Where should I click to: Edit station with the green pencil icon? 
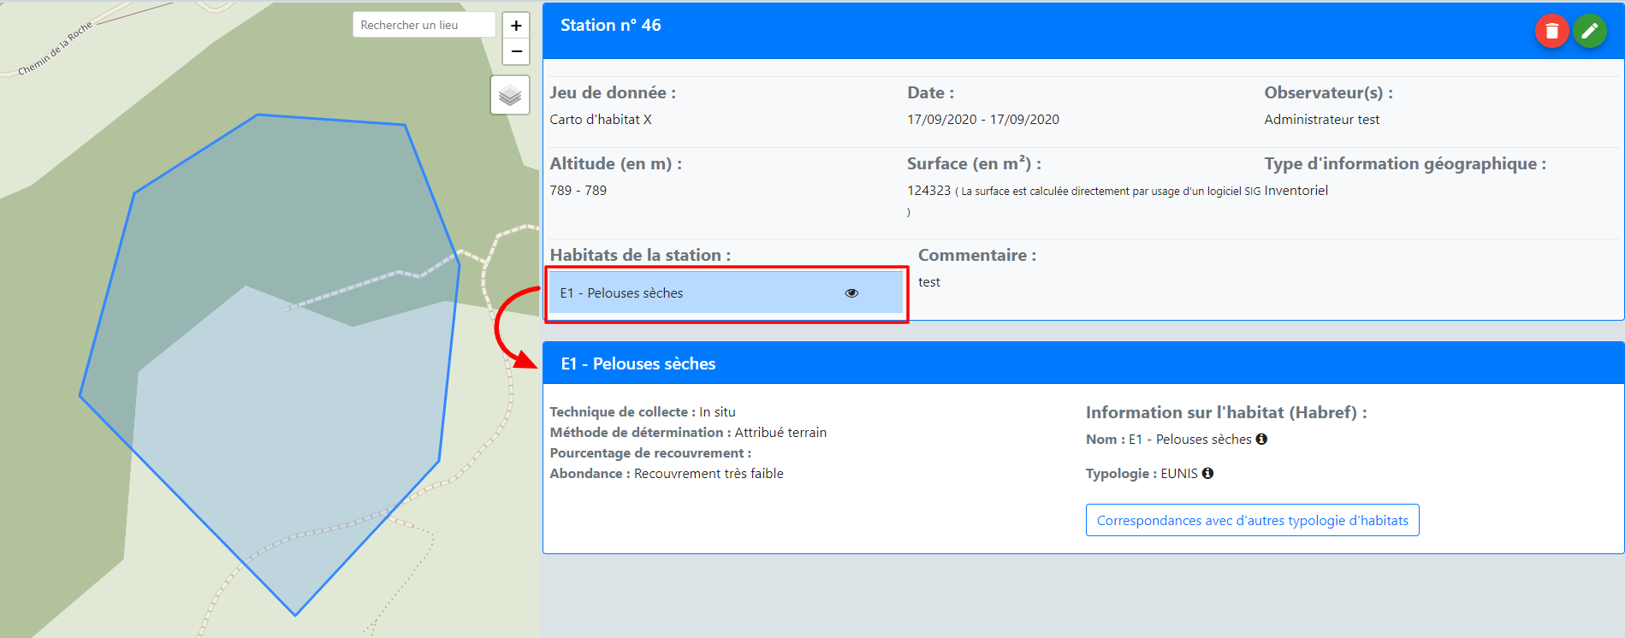coord(1590,32)
